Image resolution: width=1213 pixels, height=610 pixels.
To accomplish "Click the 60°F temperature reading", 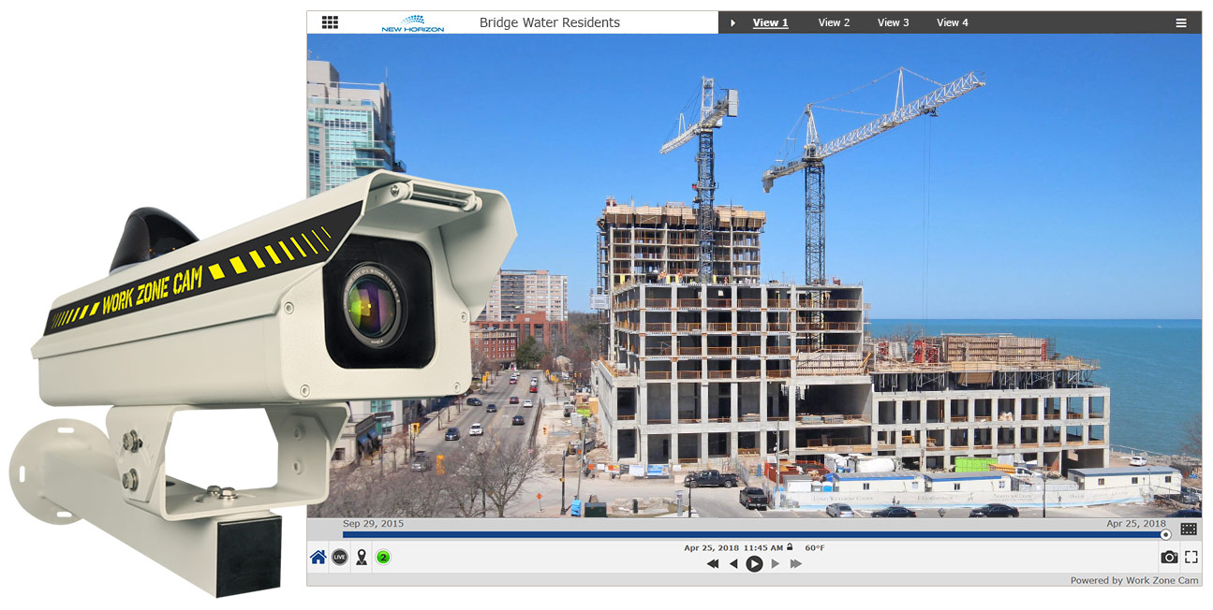I will click(x=815, y=548).
